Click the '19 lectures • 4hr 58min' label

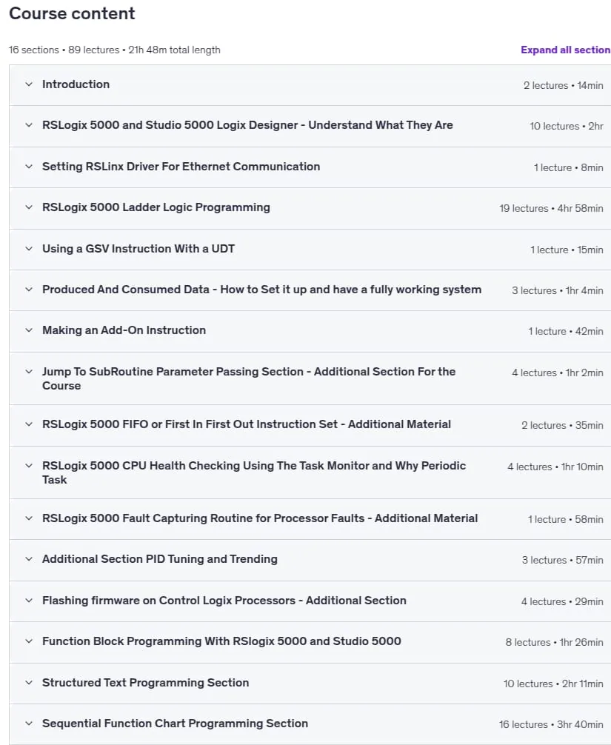551,209
